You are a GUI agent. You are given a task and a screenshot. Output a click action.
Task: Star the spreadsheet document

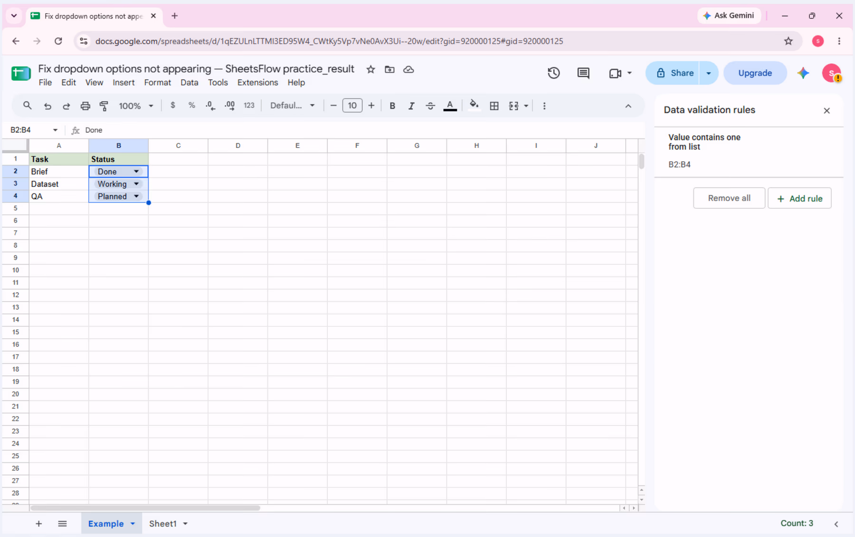click(370, 69)
